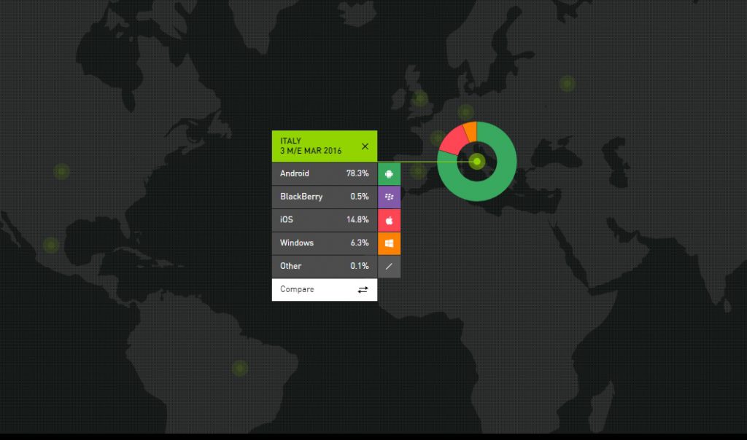747x440 pixels.
Task: Click the red iOS segment of donut chart
Action: coord(452,141)
